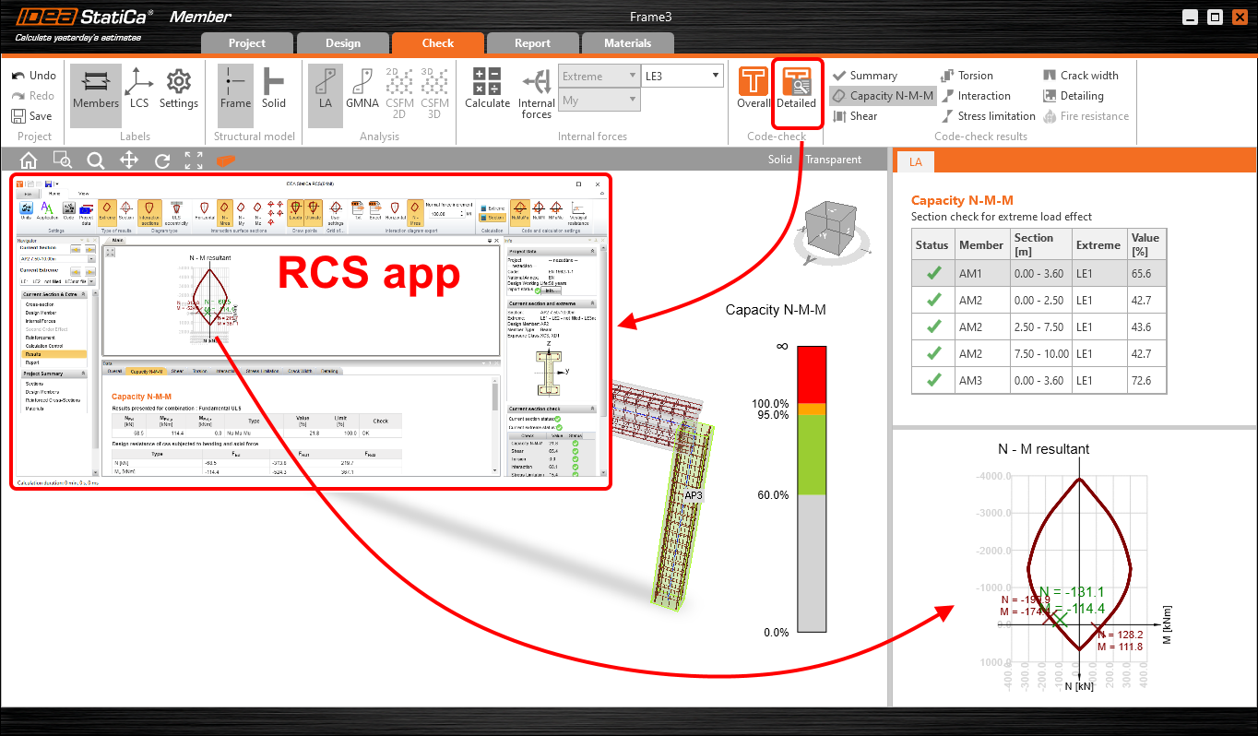Select the Solid structural model
Screen dimensions: 1258x736
(x=274, y=89)
